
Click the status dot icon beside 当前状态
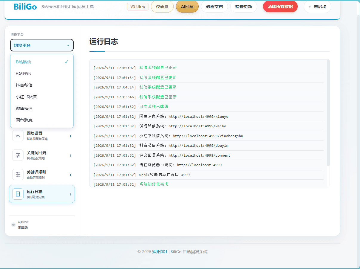[x=13, y=225]
